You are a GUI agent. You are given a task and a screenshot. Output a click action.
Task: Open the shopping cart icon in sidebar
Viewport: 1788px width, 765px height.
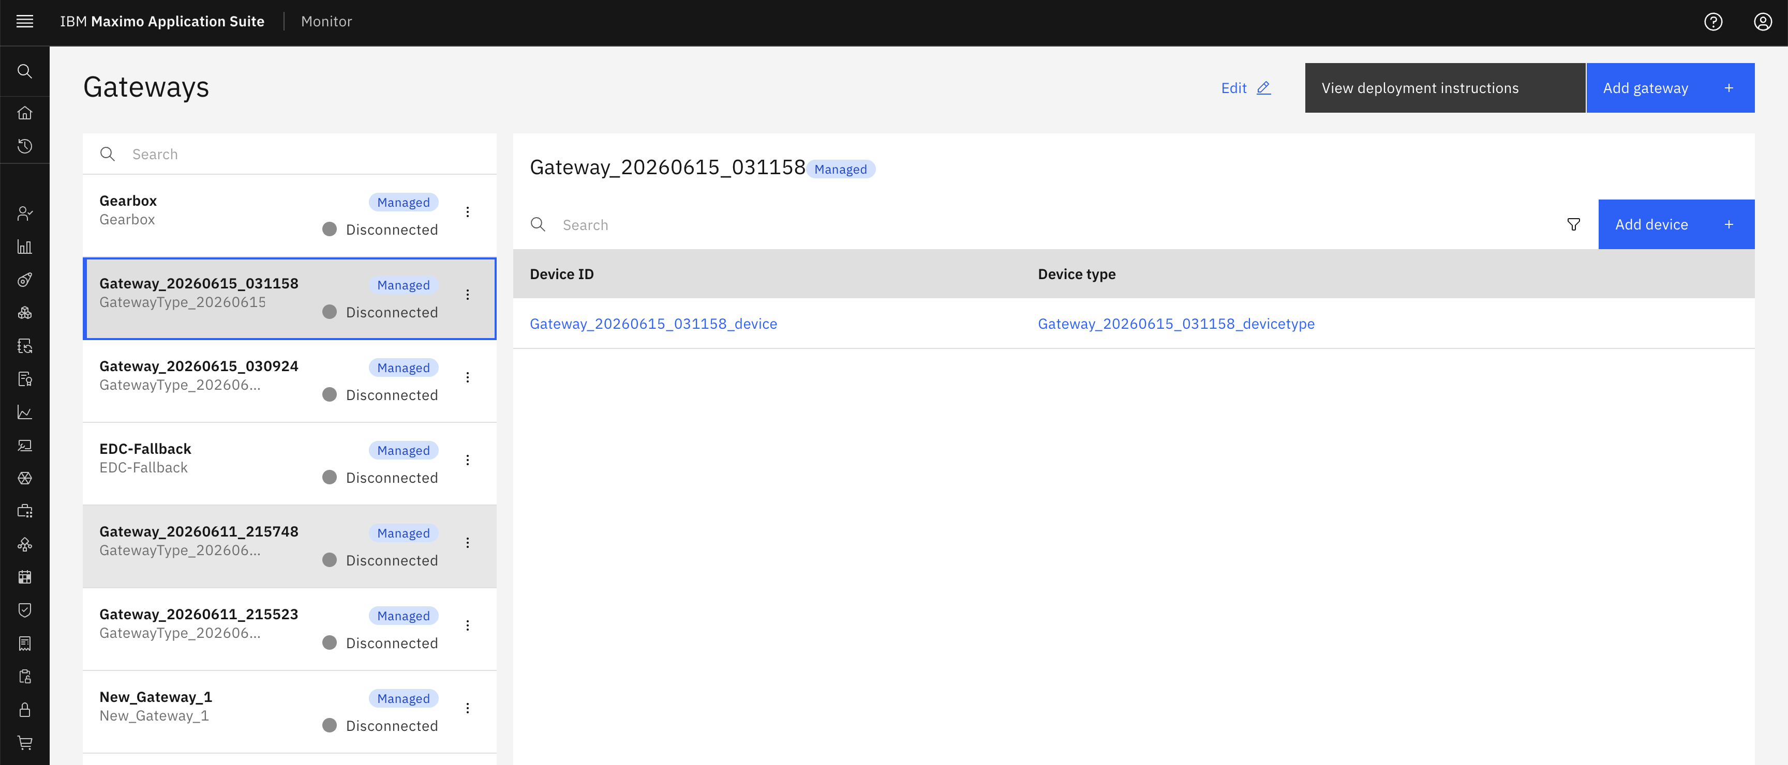25,743
